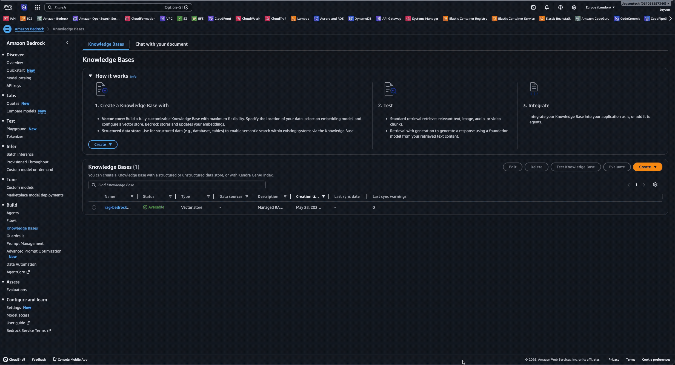Click the Delete button
Screen dimensions: 675x365
[x=536, y=167]
